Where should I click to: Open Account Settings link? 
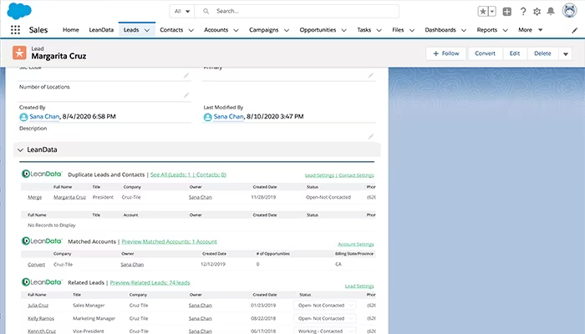355,244
